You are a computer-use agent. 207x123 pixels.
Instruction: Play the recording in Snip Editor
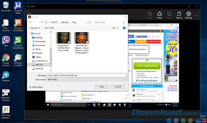tap(29, 13)
